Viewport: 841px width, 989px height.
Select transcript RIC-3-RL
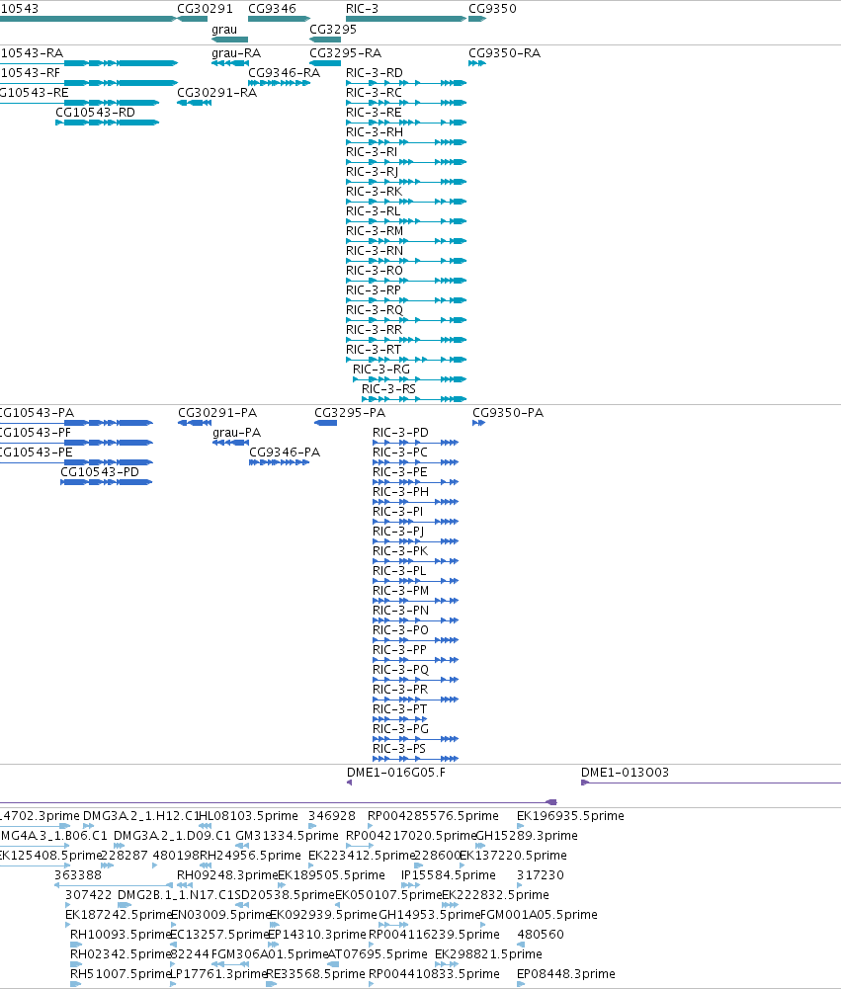click(405, 221)
